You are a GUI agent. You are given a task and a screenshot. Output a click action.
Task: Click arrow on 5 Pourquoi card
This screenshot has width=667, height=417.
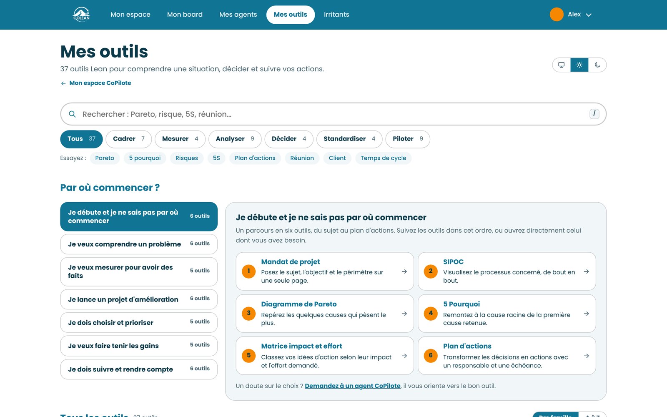click(x=586, y=314)
